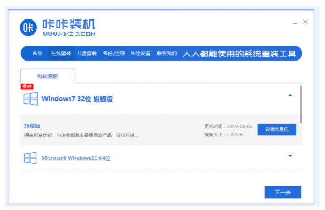This screenshot has height=210, width=325.
Task: Click the Windows logo beside Microsoft Windows10 64位
Action: tap(31, 158)
